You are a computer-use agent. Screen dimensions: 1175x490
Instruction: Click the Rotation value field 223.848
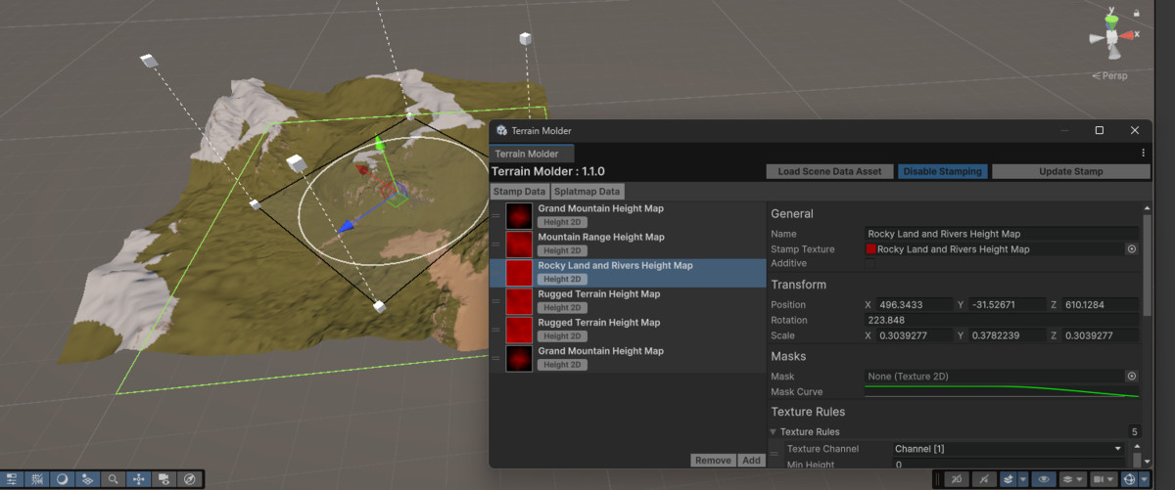pos(1002,320)
